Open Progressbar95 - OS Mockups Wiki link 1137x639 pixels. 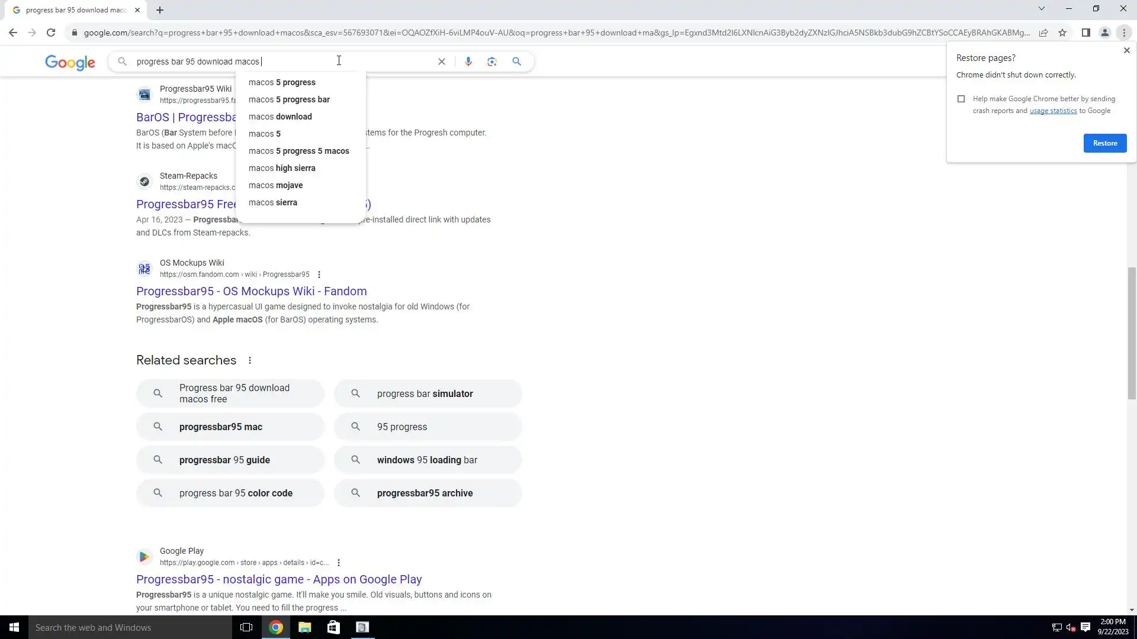click(x=251, y=291)
